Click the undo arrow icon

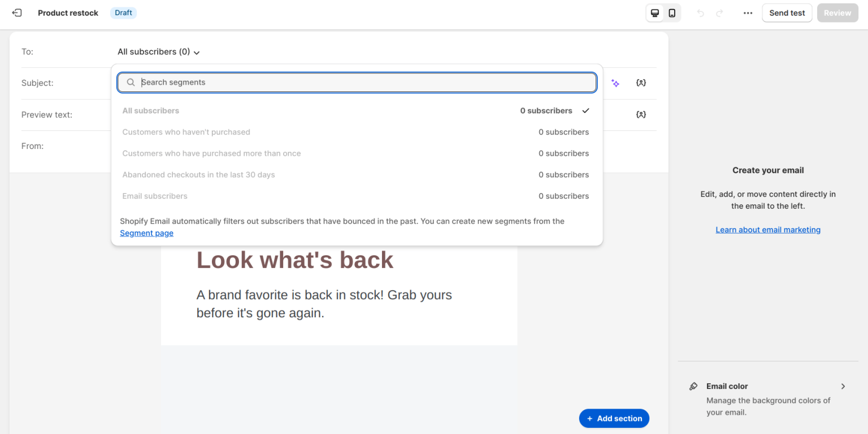click(700, 12)
